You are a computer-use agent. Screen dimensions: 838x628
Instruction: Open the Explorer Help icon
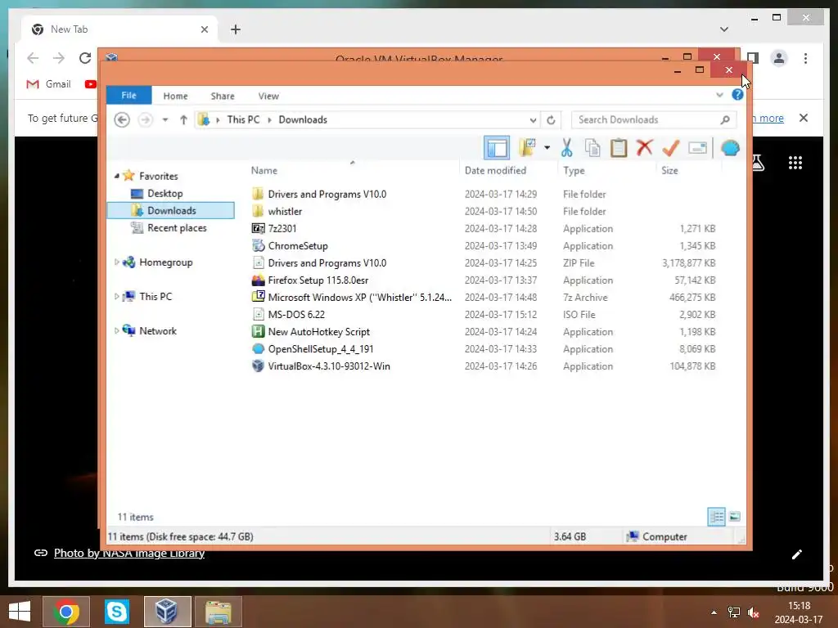pyautogui.click(x=737, y=95)
